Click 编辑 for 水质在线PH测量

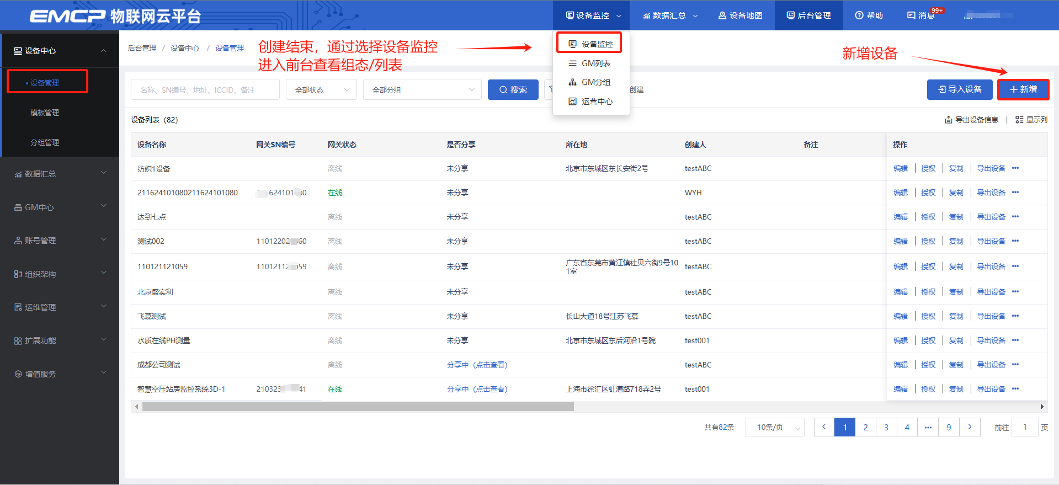[x=901, y=340]
